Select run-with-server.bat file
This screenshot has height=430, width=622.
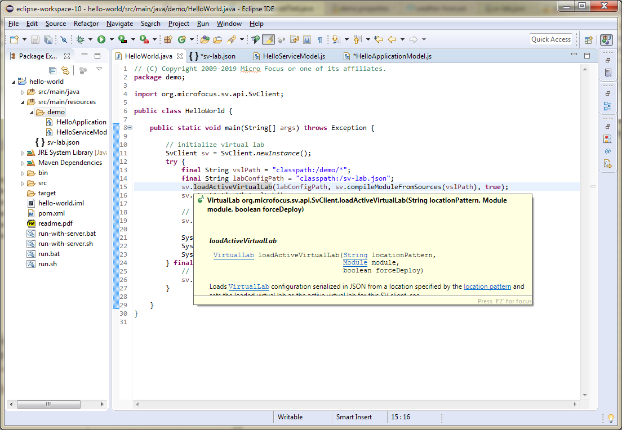62,234
